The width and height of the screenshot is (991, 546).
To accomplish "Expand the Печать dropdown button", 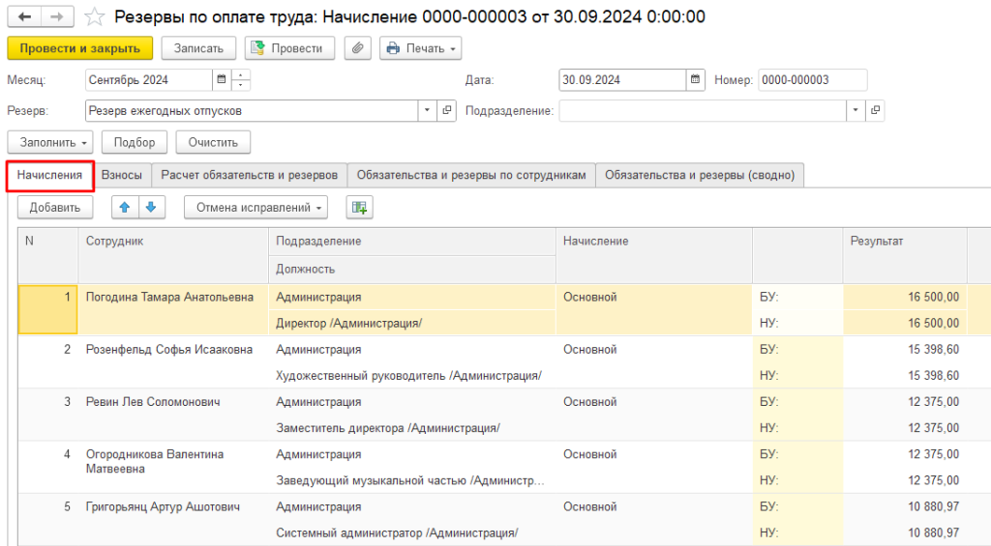I will [420, 48].
